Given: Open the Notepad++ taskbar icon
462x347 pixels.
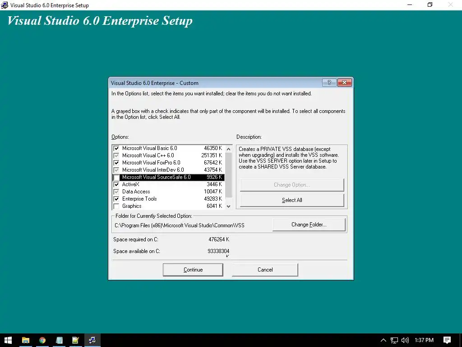Looking at the screenshot, I should point(76,340).
